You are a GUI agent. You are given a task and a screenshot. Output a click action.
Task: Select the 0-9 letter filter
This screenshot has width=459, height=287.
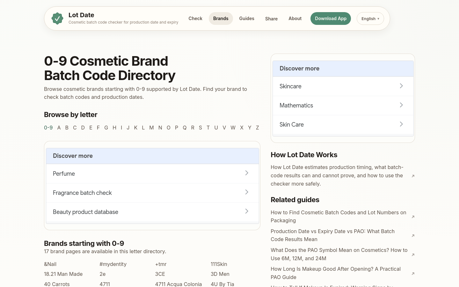pyautogui.click(x=48, y=128)
